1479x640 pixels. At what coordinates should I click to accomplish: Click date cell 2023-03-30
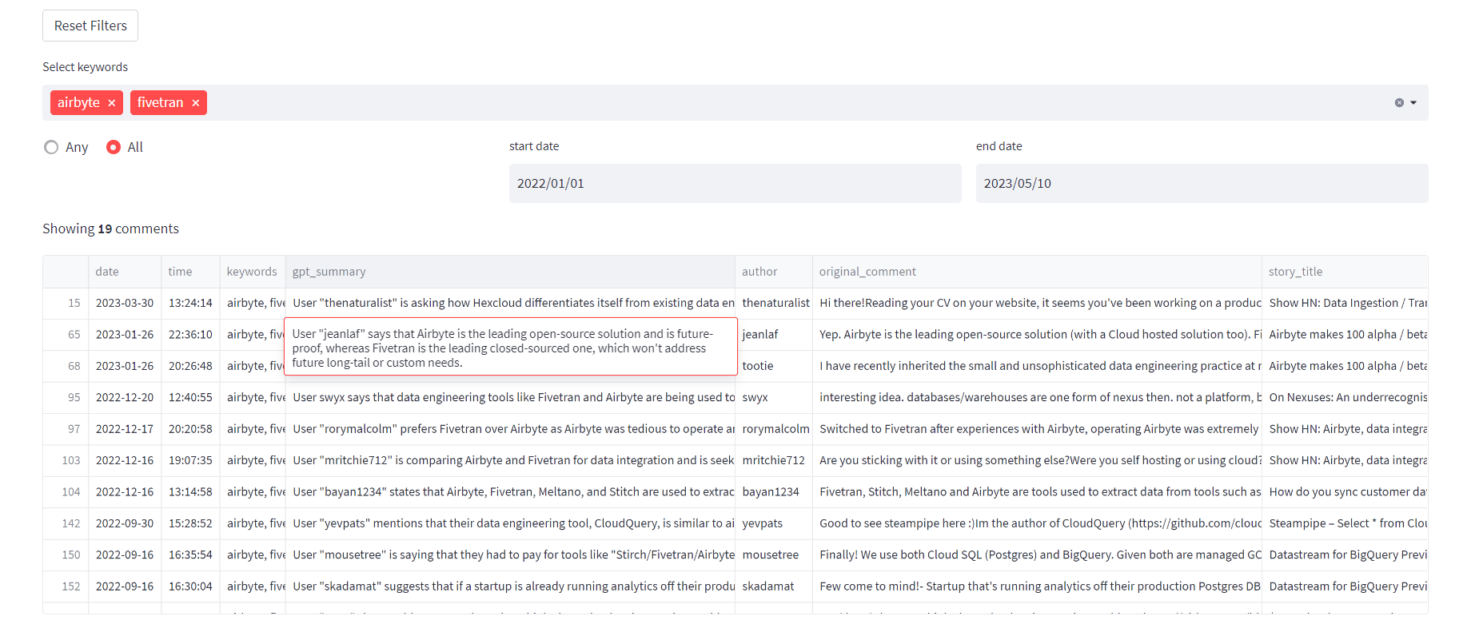(125, 303)
